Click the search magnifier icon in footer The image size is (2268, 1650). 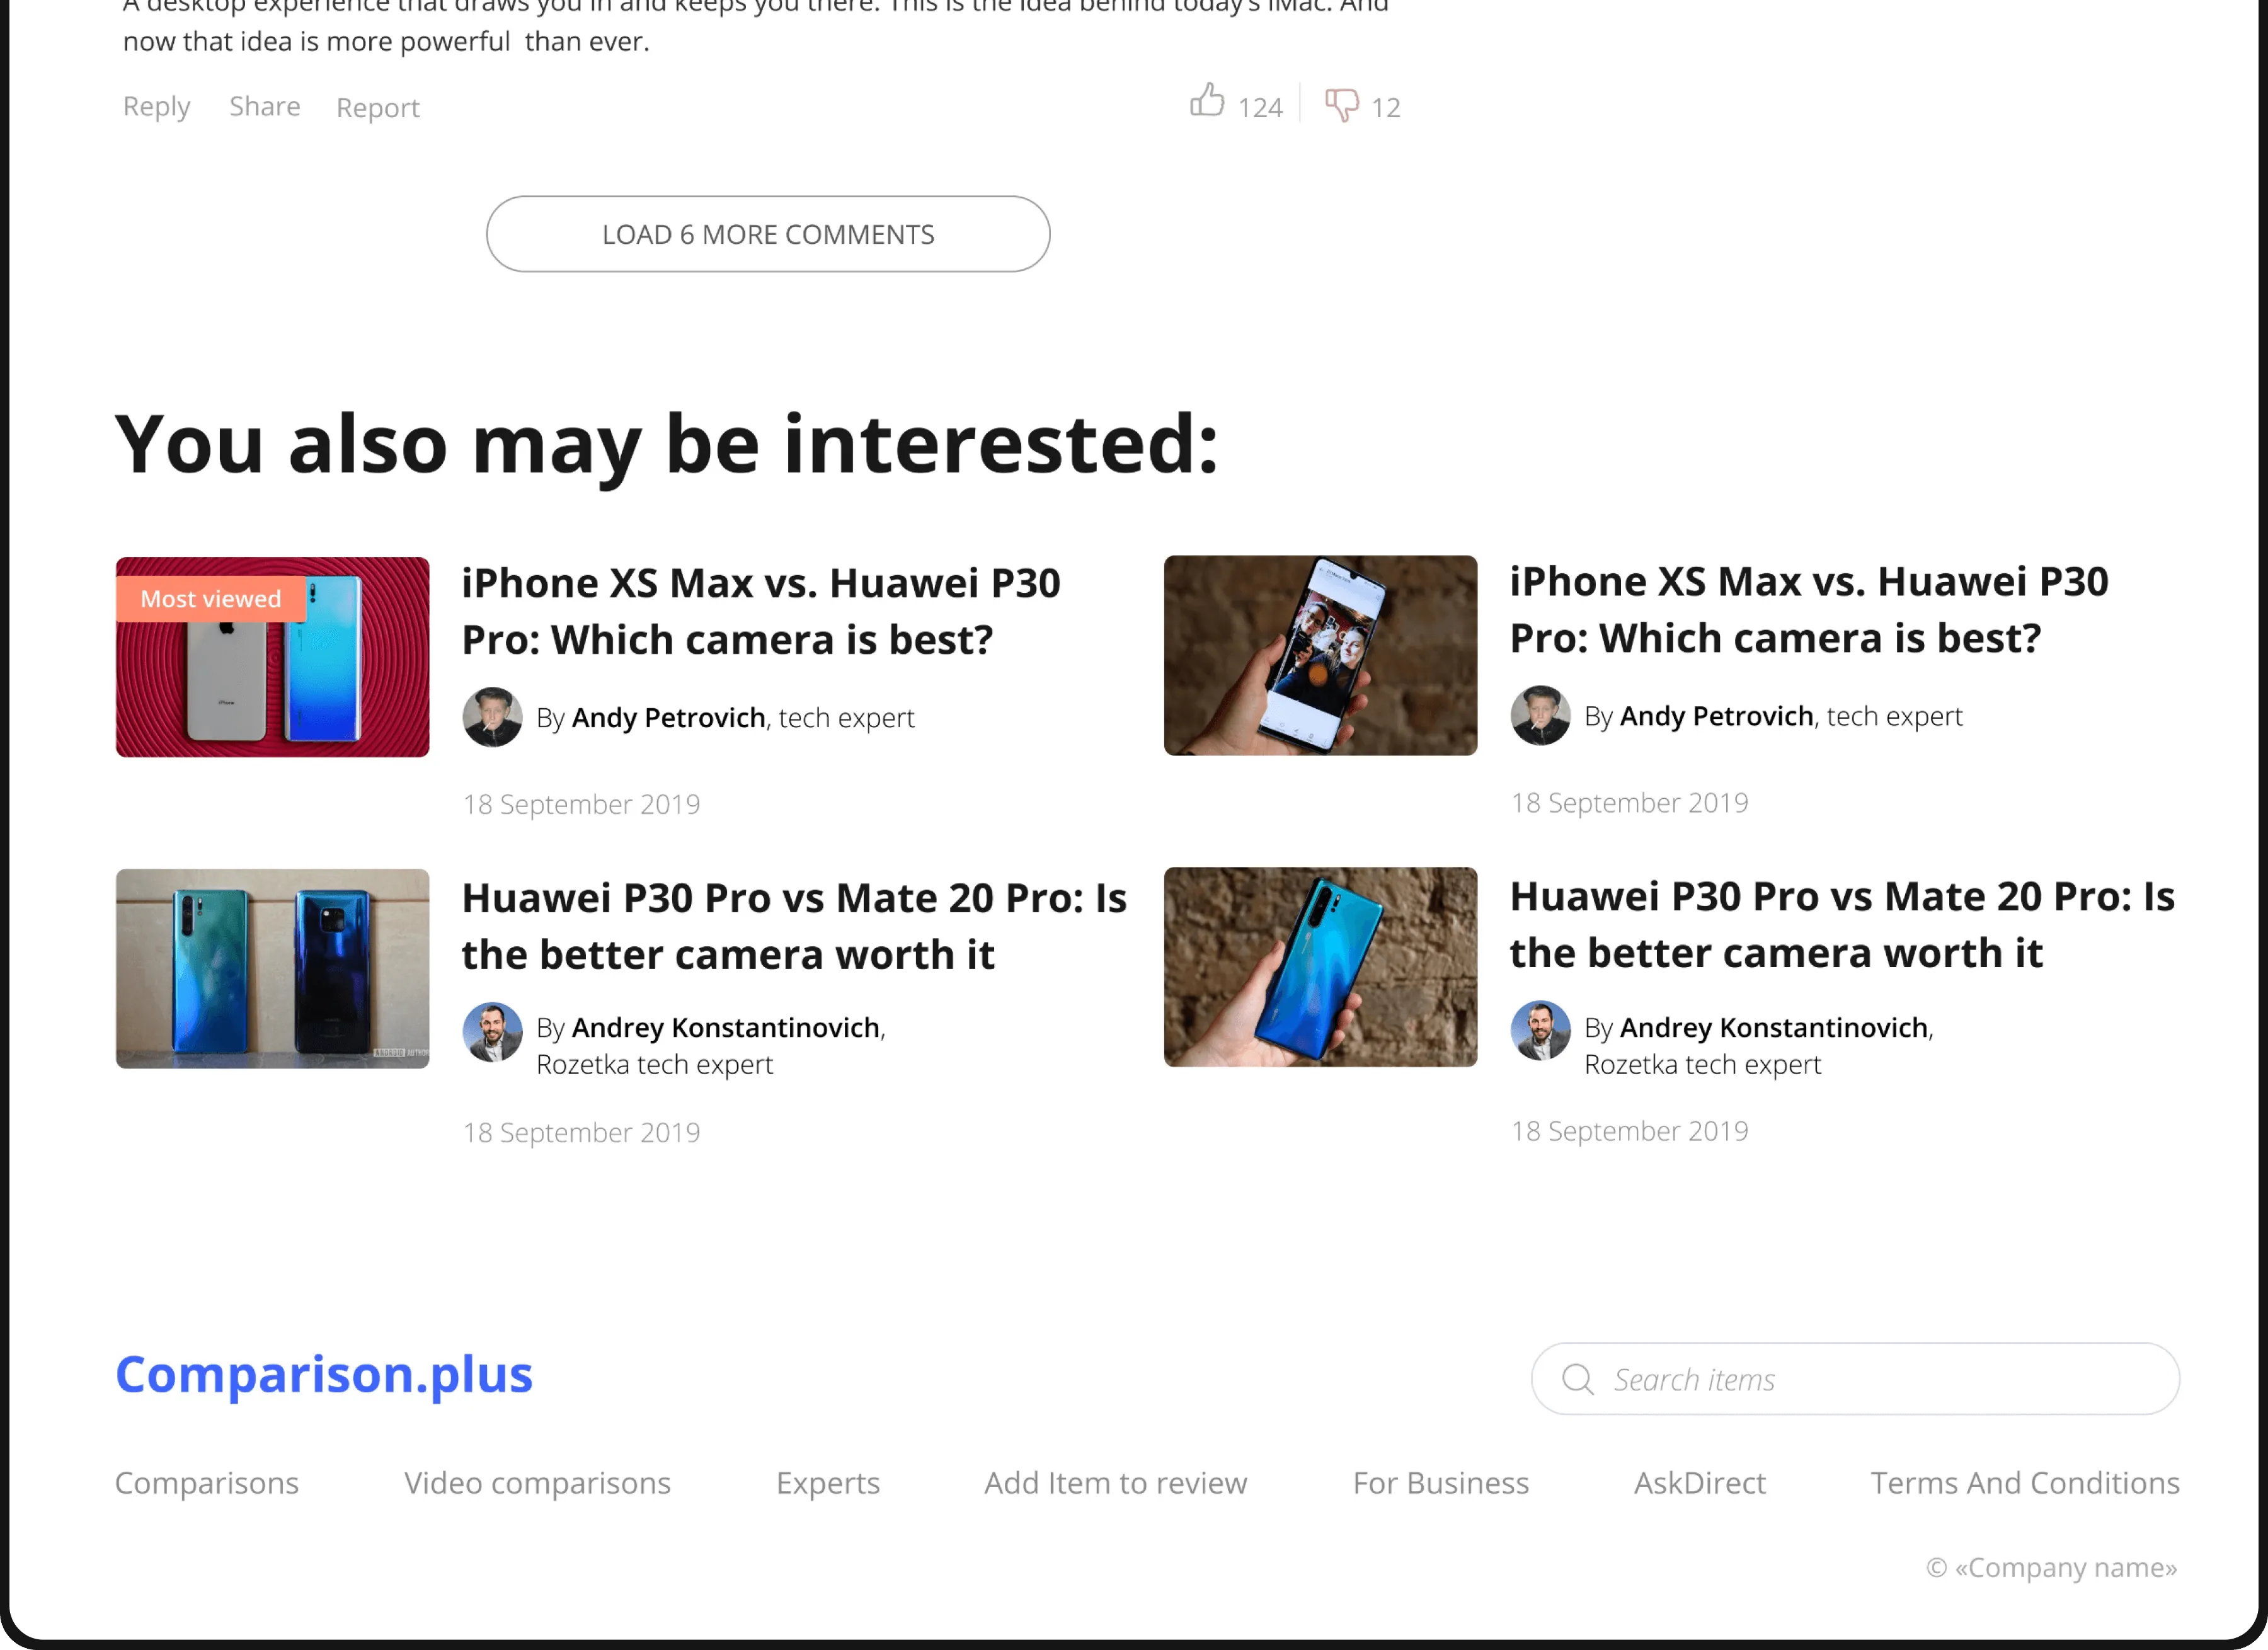point(1577,1379)
